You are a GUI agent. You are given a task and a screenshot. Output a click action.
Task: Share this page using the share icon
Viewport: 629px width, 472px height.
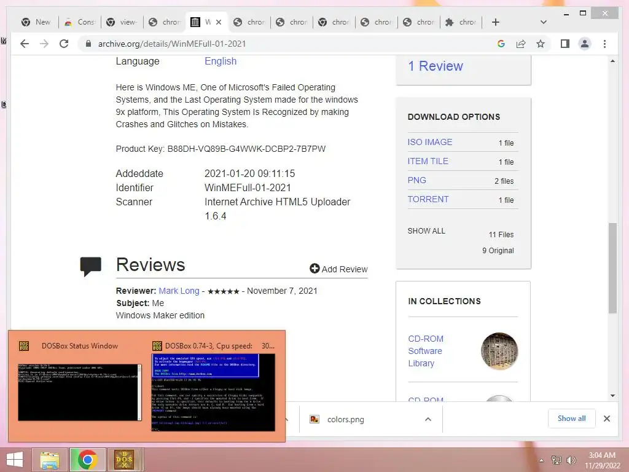521,44
